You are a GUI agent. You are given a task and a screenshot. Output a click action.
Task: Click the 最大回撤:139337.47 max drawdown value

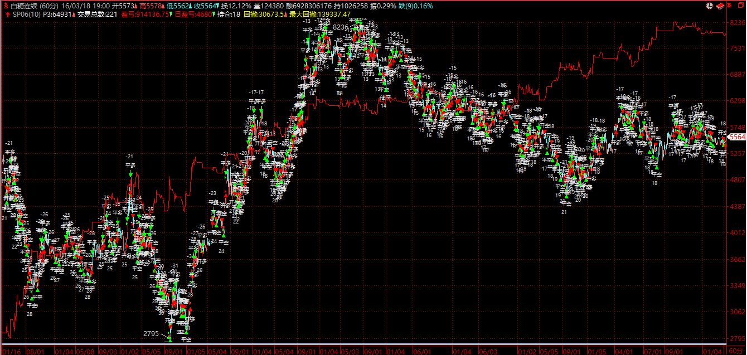click(320, 14)
